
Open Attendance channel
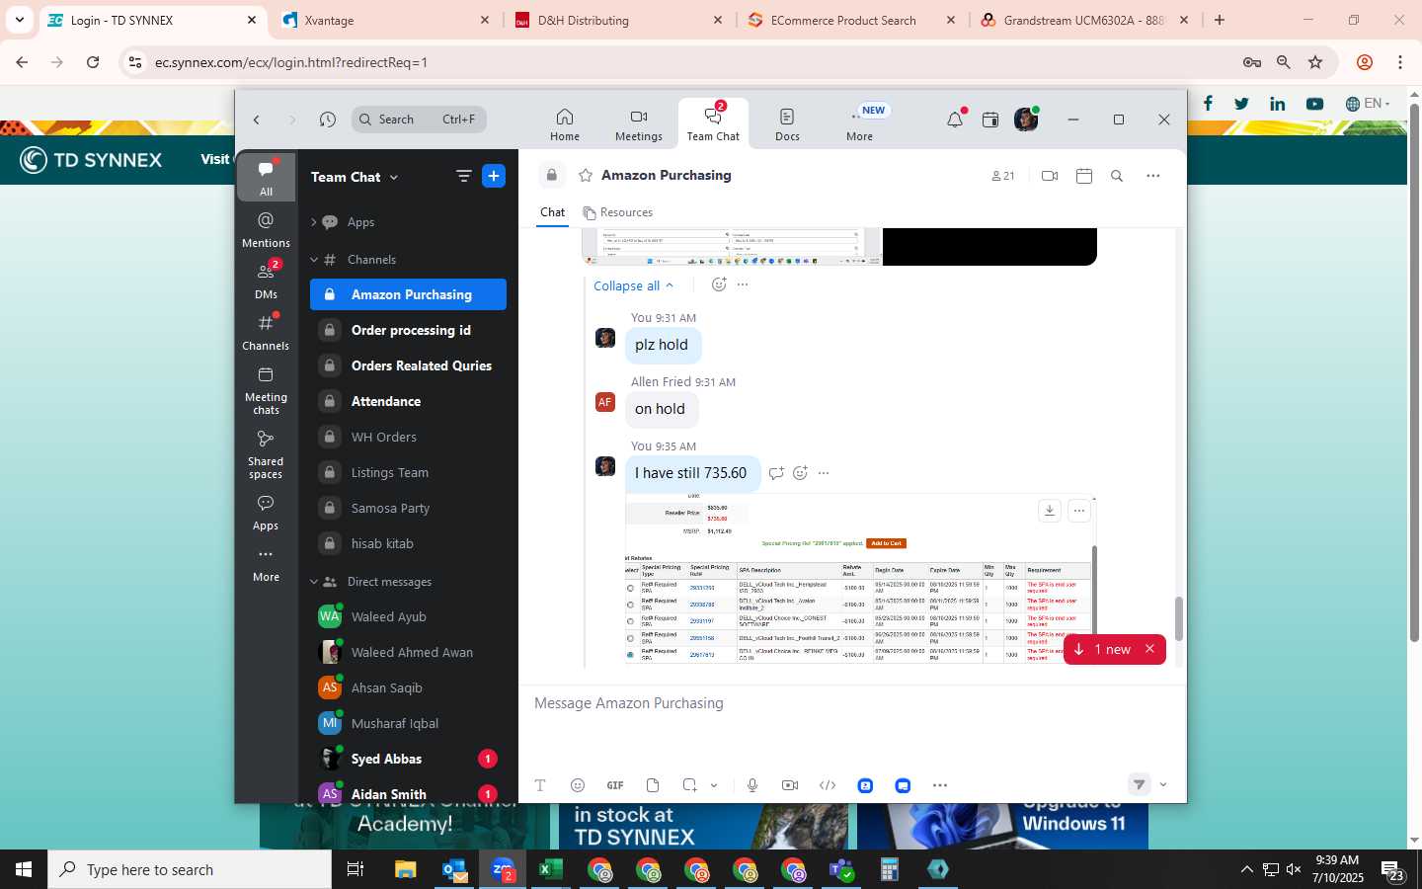click(x=408, y=401)
